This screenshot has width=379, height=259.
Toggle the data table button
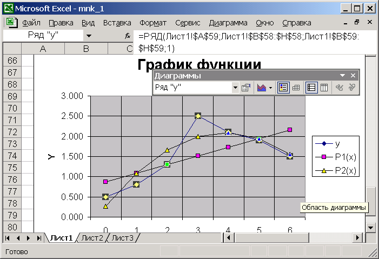[x=296, y=88]
